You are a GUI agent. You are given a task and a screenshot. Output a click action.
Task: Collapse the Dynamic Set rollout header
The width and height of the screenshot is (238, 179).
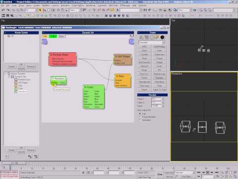coord(88,33)
